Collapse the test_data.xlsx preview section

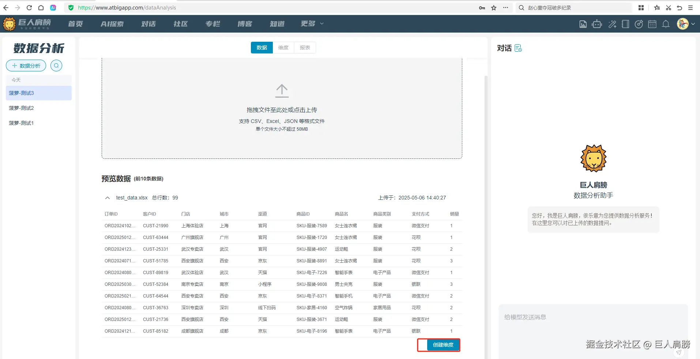[x=108, y=198]
